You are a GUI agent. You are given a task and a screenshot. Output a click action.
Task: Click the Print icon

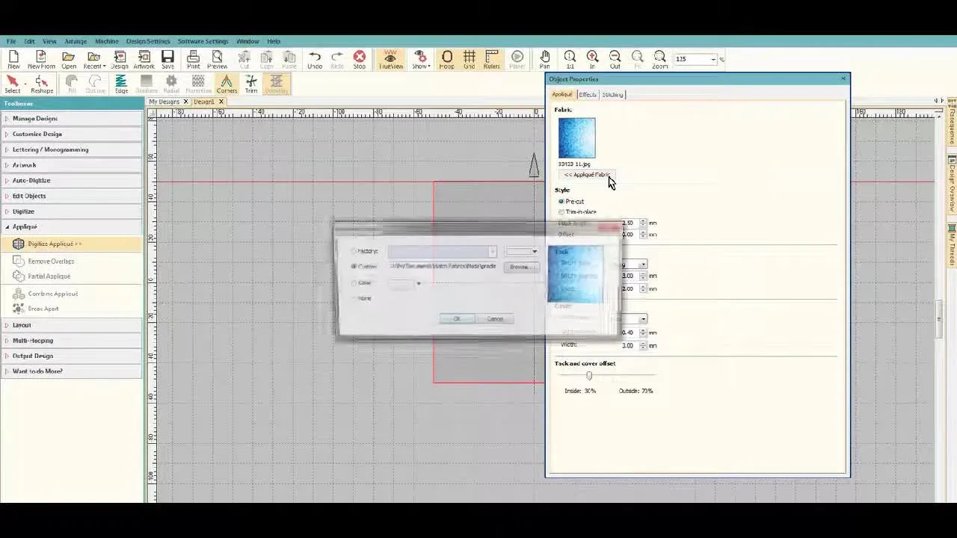[193, 60]
